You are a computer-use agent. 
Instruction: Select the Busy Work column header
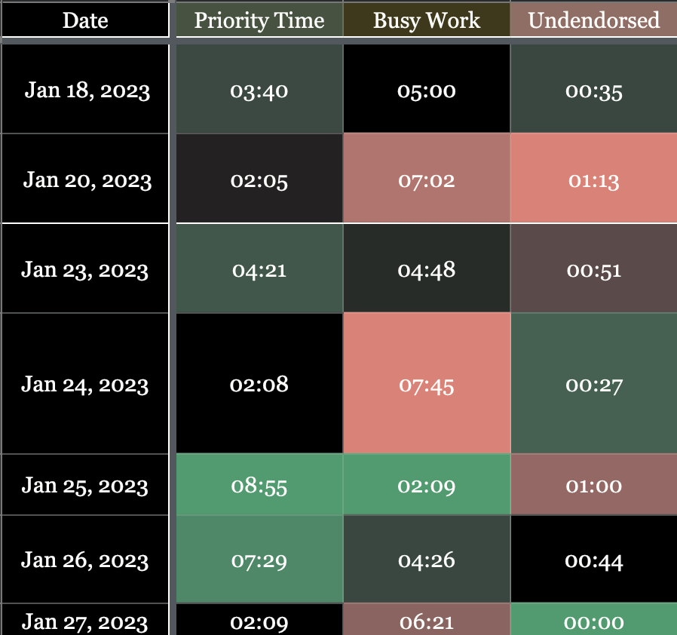427,20
